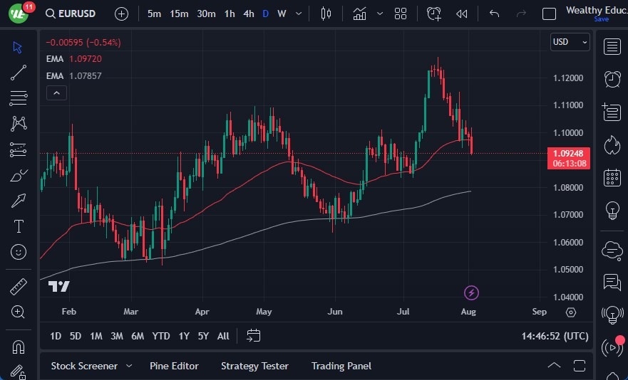
Task: Open the candlestick chart style selector
Action: (326, 14)
